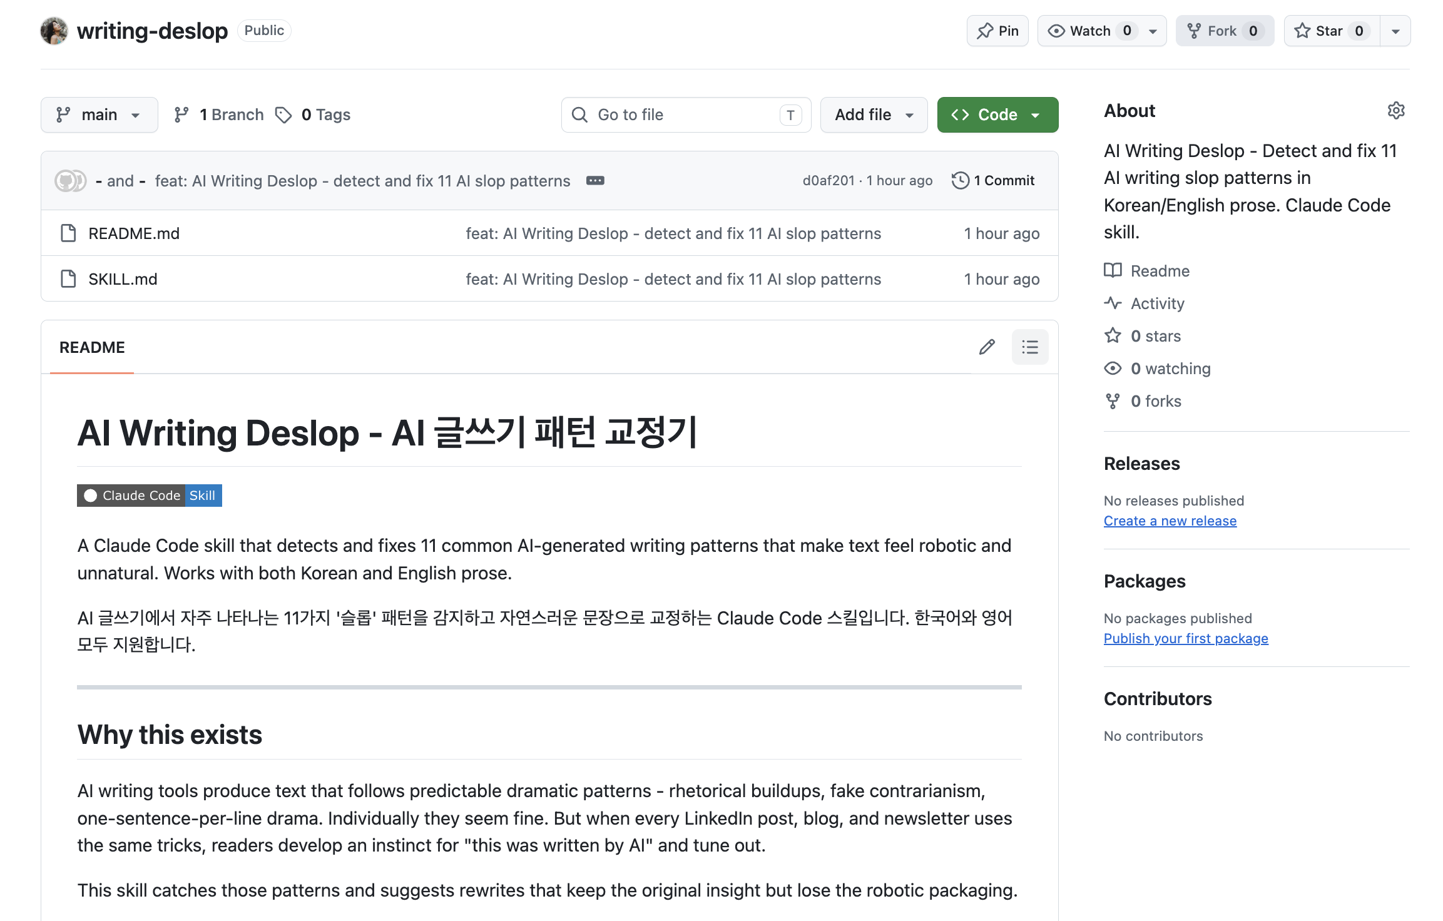Expand the Watch notification options arrow
The width and height of the screenshot is (1443, 921).
click(x=1153, y=31)
